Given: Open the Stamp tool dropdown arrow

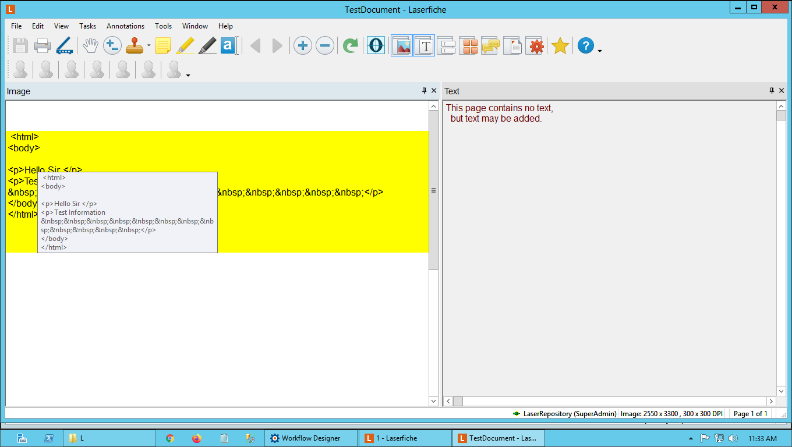Looking at the screenshot, I should point(149,46).
